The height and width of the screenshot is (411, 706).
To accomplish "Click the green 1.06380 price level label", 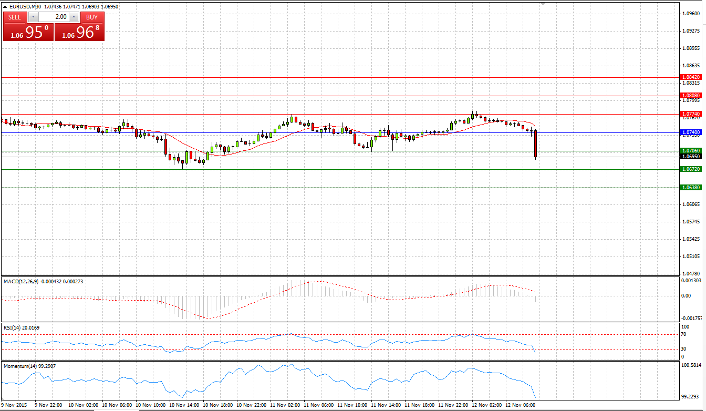I will [690, 187].
